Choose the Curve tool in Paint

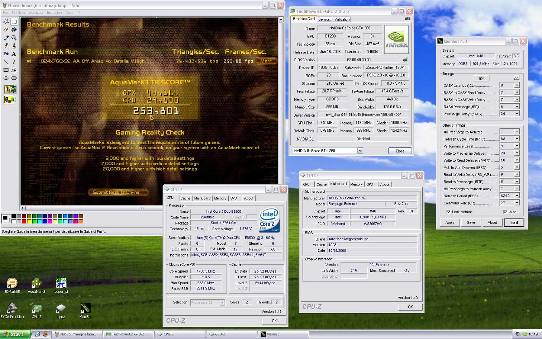(14, 62)
